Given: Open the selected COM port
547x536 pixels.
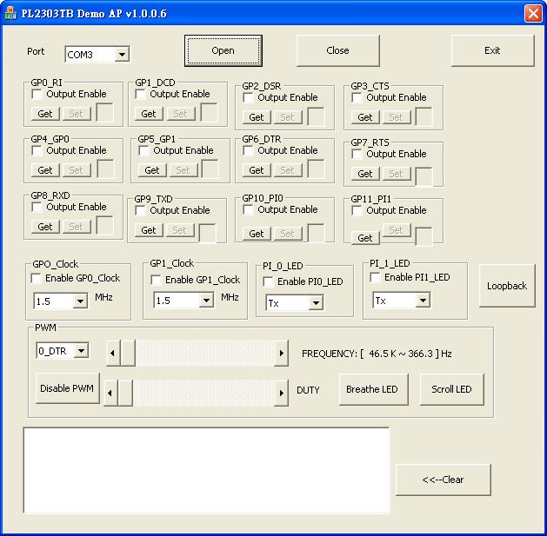Looking at the screenshot, I should 223,50.
